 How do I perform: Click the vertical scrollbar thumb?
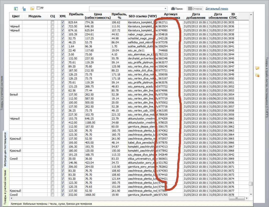point(251,184)
